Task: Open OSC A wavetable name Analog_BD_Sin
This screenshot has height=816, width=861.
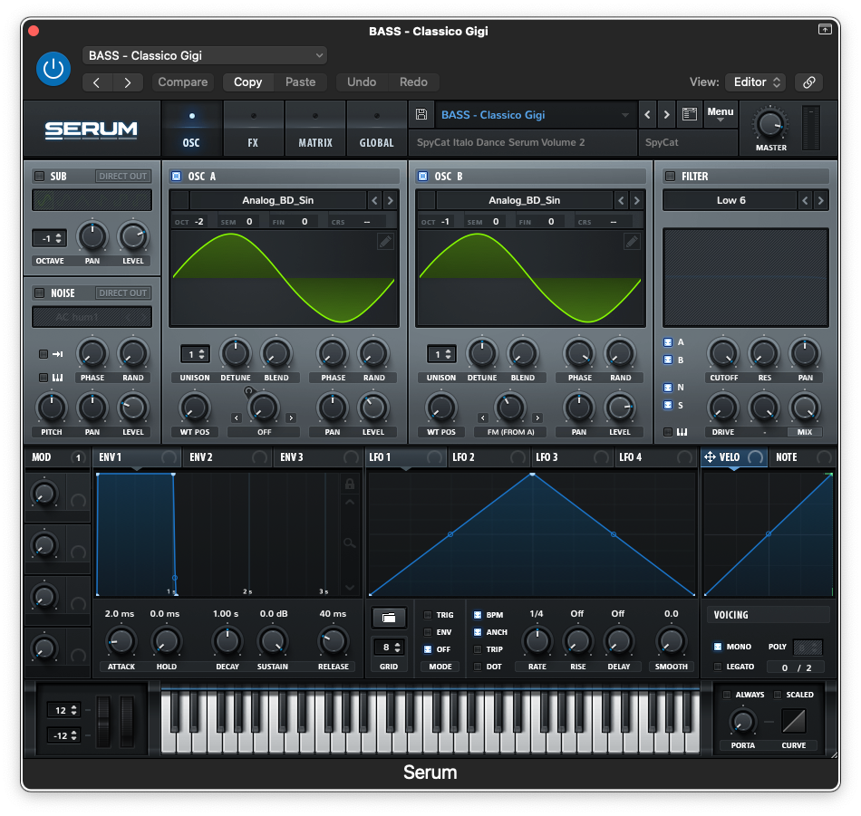Action: pos(278,200)
